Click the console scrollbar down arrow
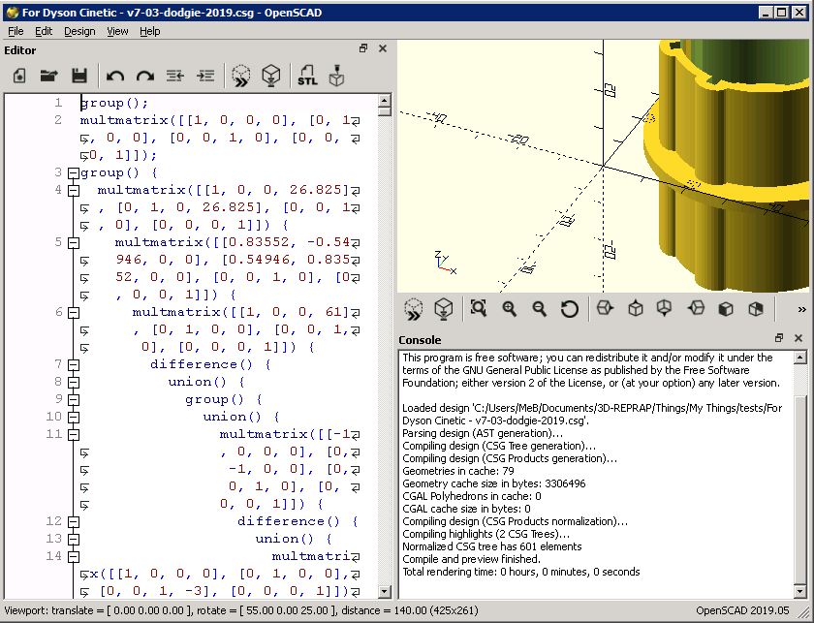The width and height of the screenshot is (814, 623). 800,591
